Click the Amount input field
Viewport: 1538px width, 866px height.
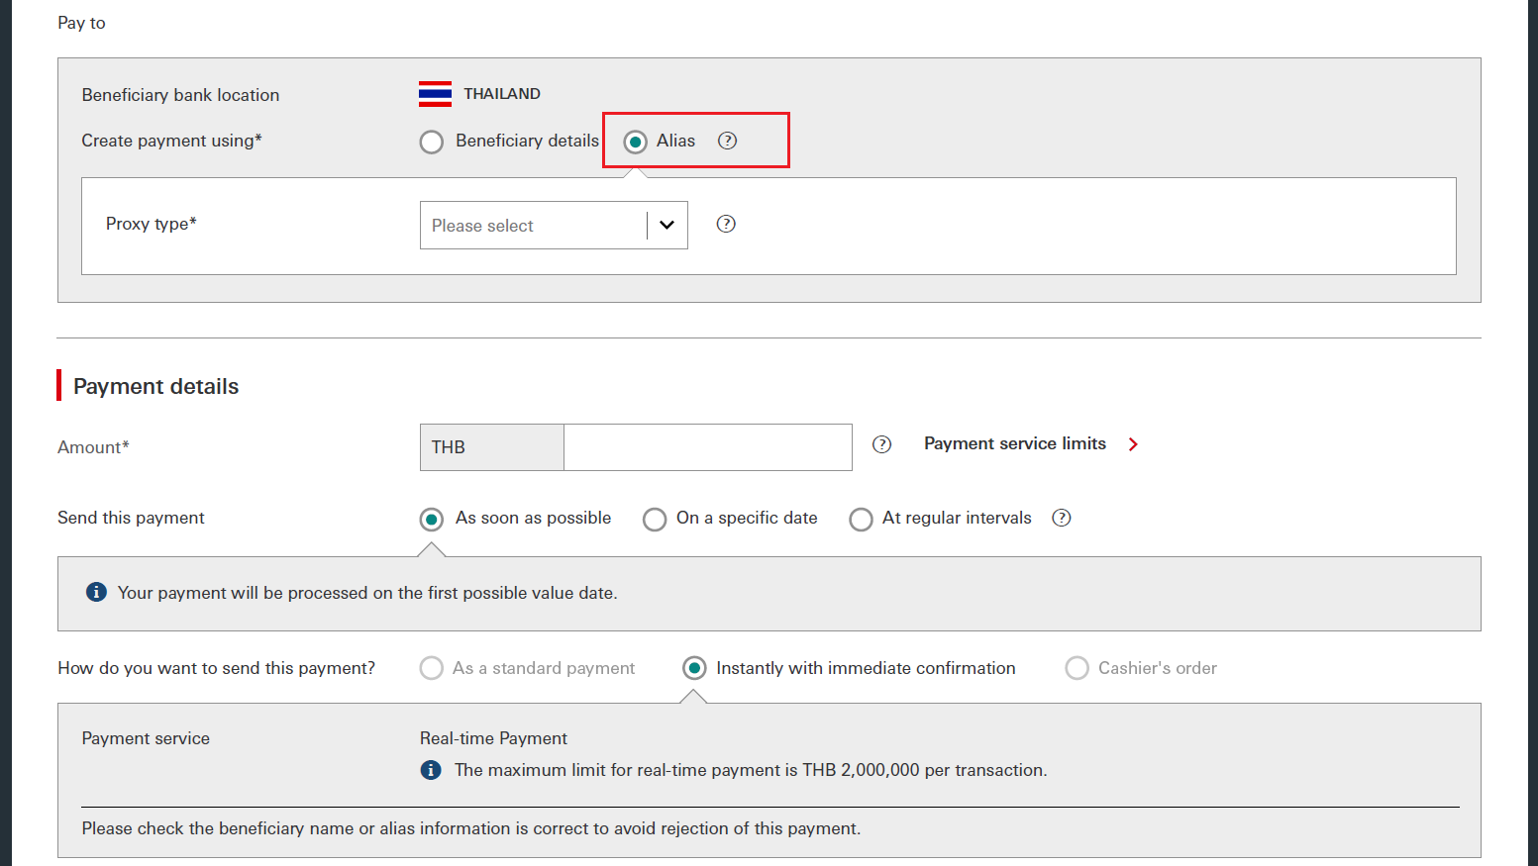pos(707,447)
